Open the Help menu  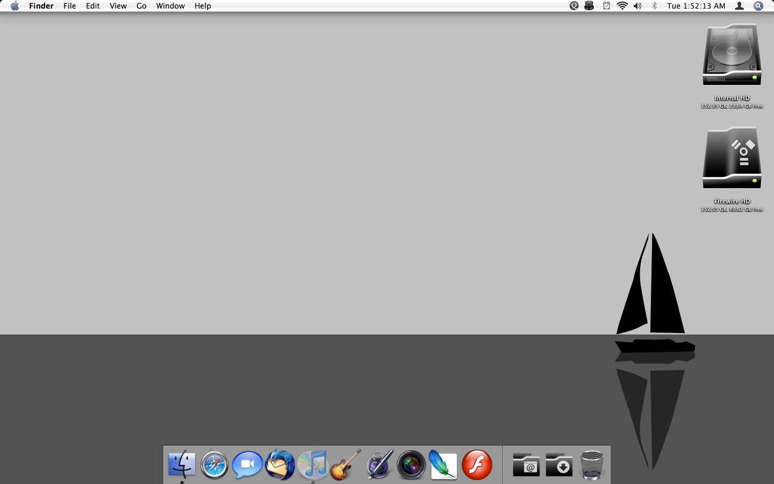203,6
